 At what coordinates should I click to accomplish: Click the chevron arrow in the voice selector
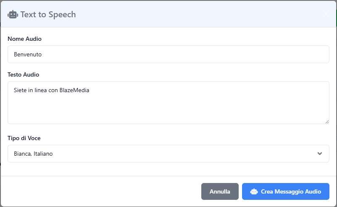[320, 154]
